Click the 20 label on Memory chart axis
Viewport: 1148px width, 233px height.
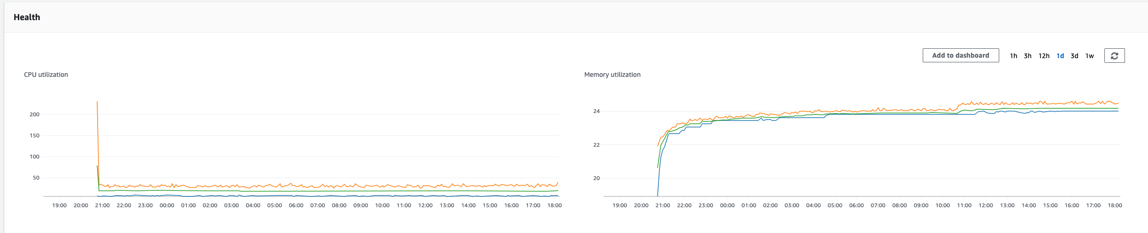click(x=597, y=178)
